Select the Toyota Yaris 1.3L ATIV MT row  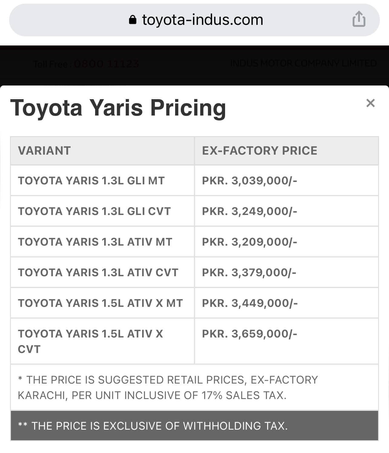194,242
